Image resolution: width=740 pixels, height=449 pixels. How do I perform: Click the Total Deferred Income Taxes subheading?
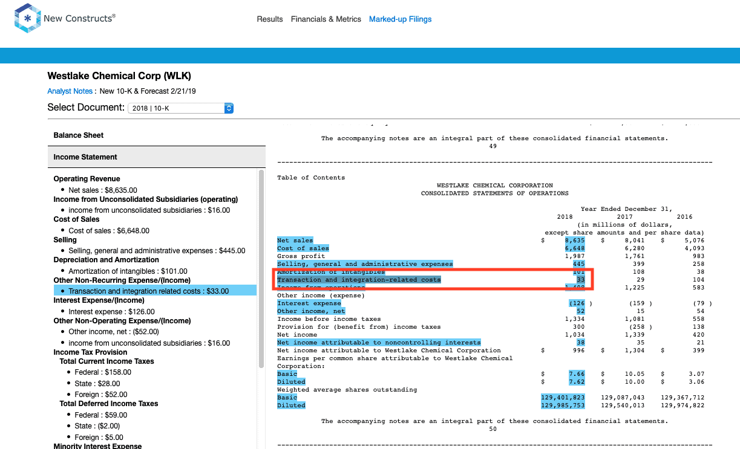108,404
